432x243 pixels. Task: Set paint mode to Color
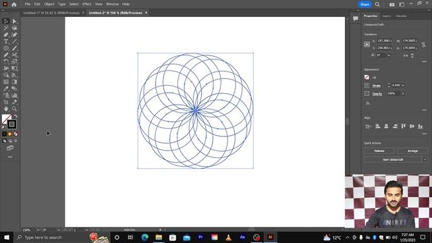pos(4,134)
